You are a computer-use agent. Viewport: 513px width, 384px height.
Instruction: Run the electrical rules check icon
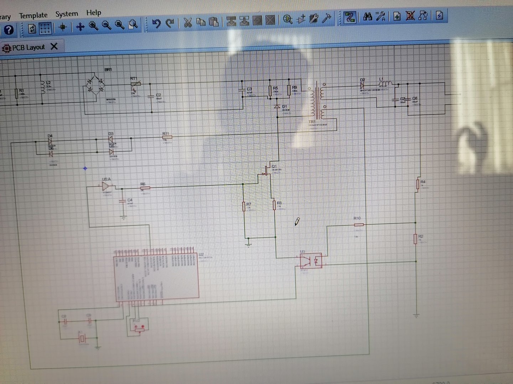tap(439, 16)
